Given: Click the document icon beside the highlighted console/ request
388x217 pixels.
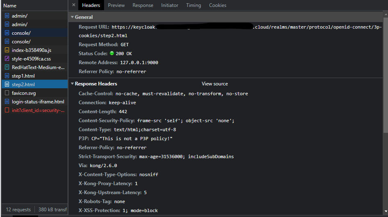Looking at the screenshot, I should pyautogui.click(x=7, y=33).
